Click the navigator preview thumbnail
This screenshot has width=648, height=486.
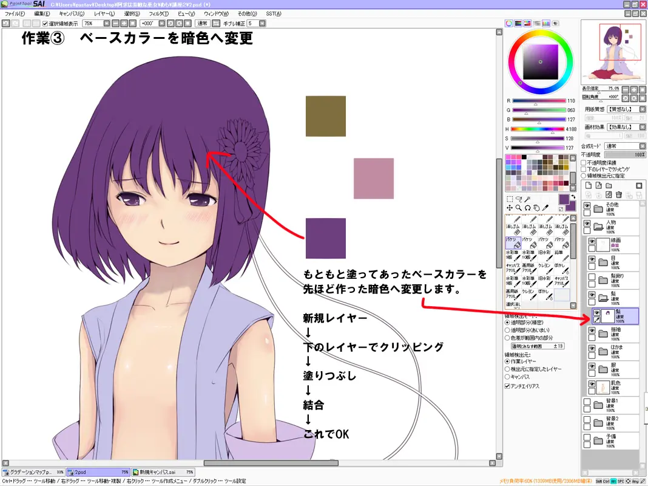613,52
